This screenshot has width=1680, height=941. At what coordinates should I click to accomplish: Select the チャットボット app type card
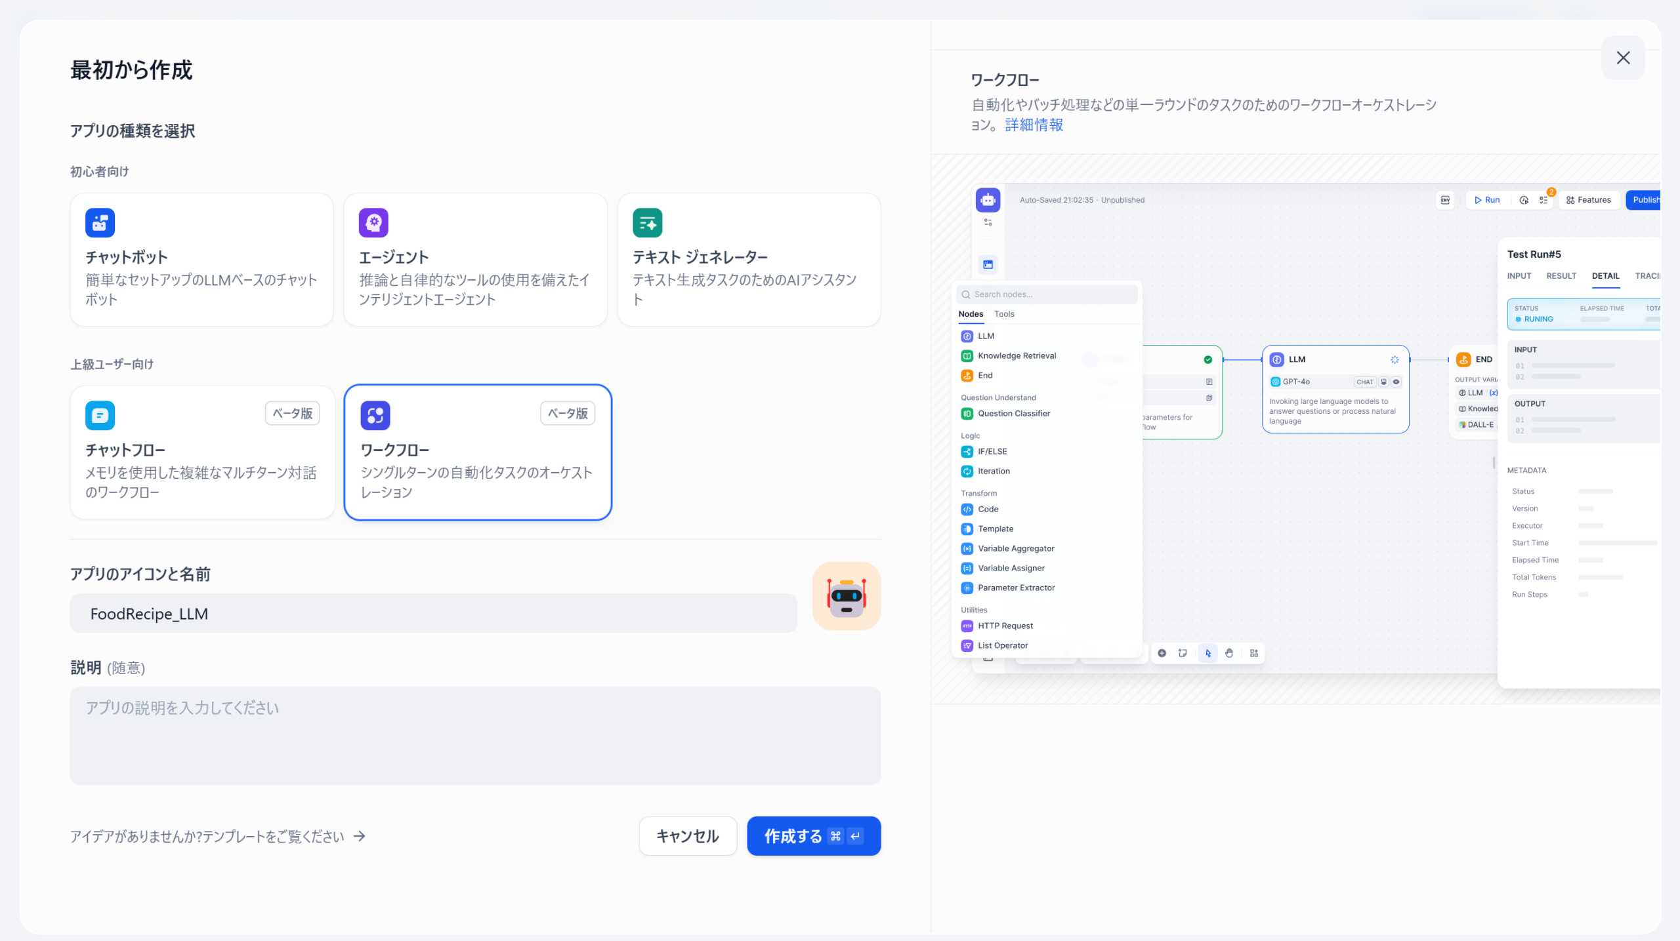click(201, 260)
